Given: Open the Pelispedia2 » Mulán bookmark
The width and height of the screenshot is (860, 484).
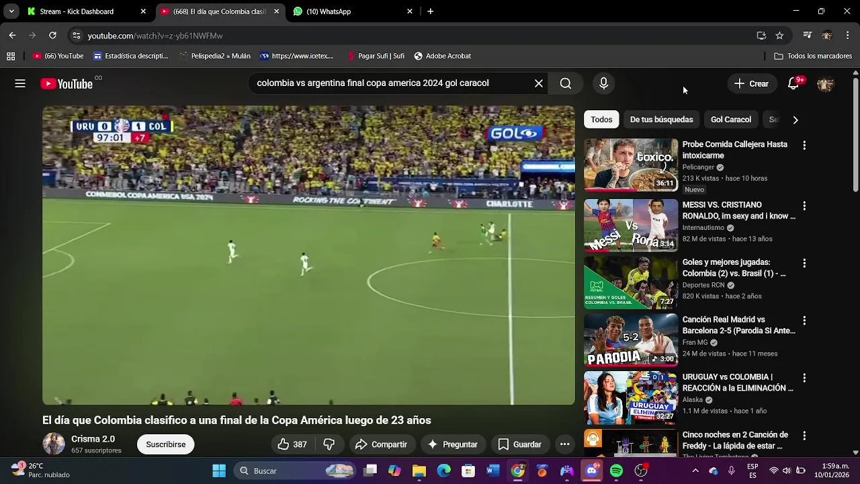Looking at the screenshot, I should pyautogui.click(x=215, y=56).
